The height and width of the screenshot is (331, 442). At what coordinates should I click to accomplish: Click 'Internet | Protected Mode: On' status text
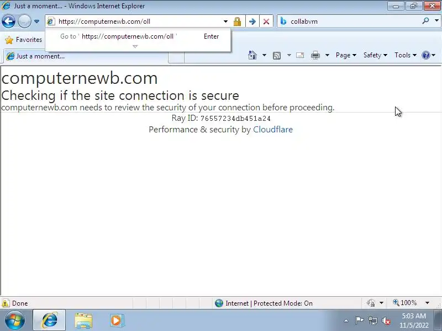tap(269, 303)
